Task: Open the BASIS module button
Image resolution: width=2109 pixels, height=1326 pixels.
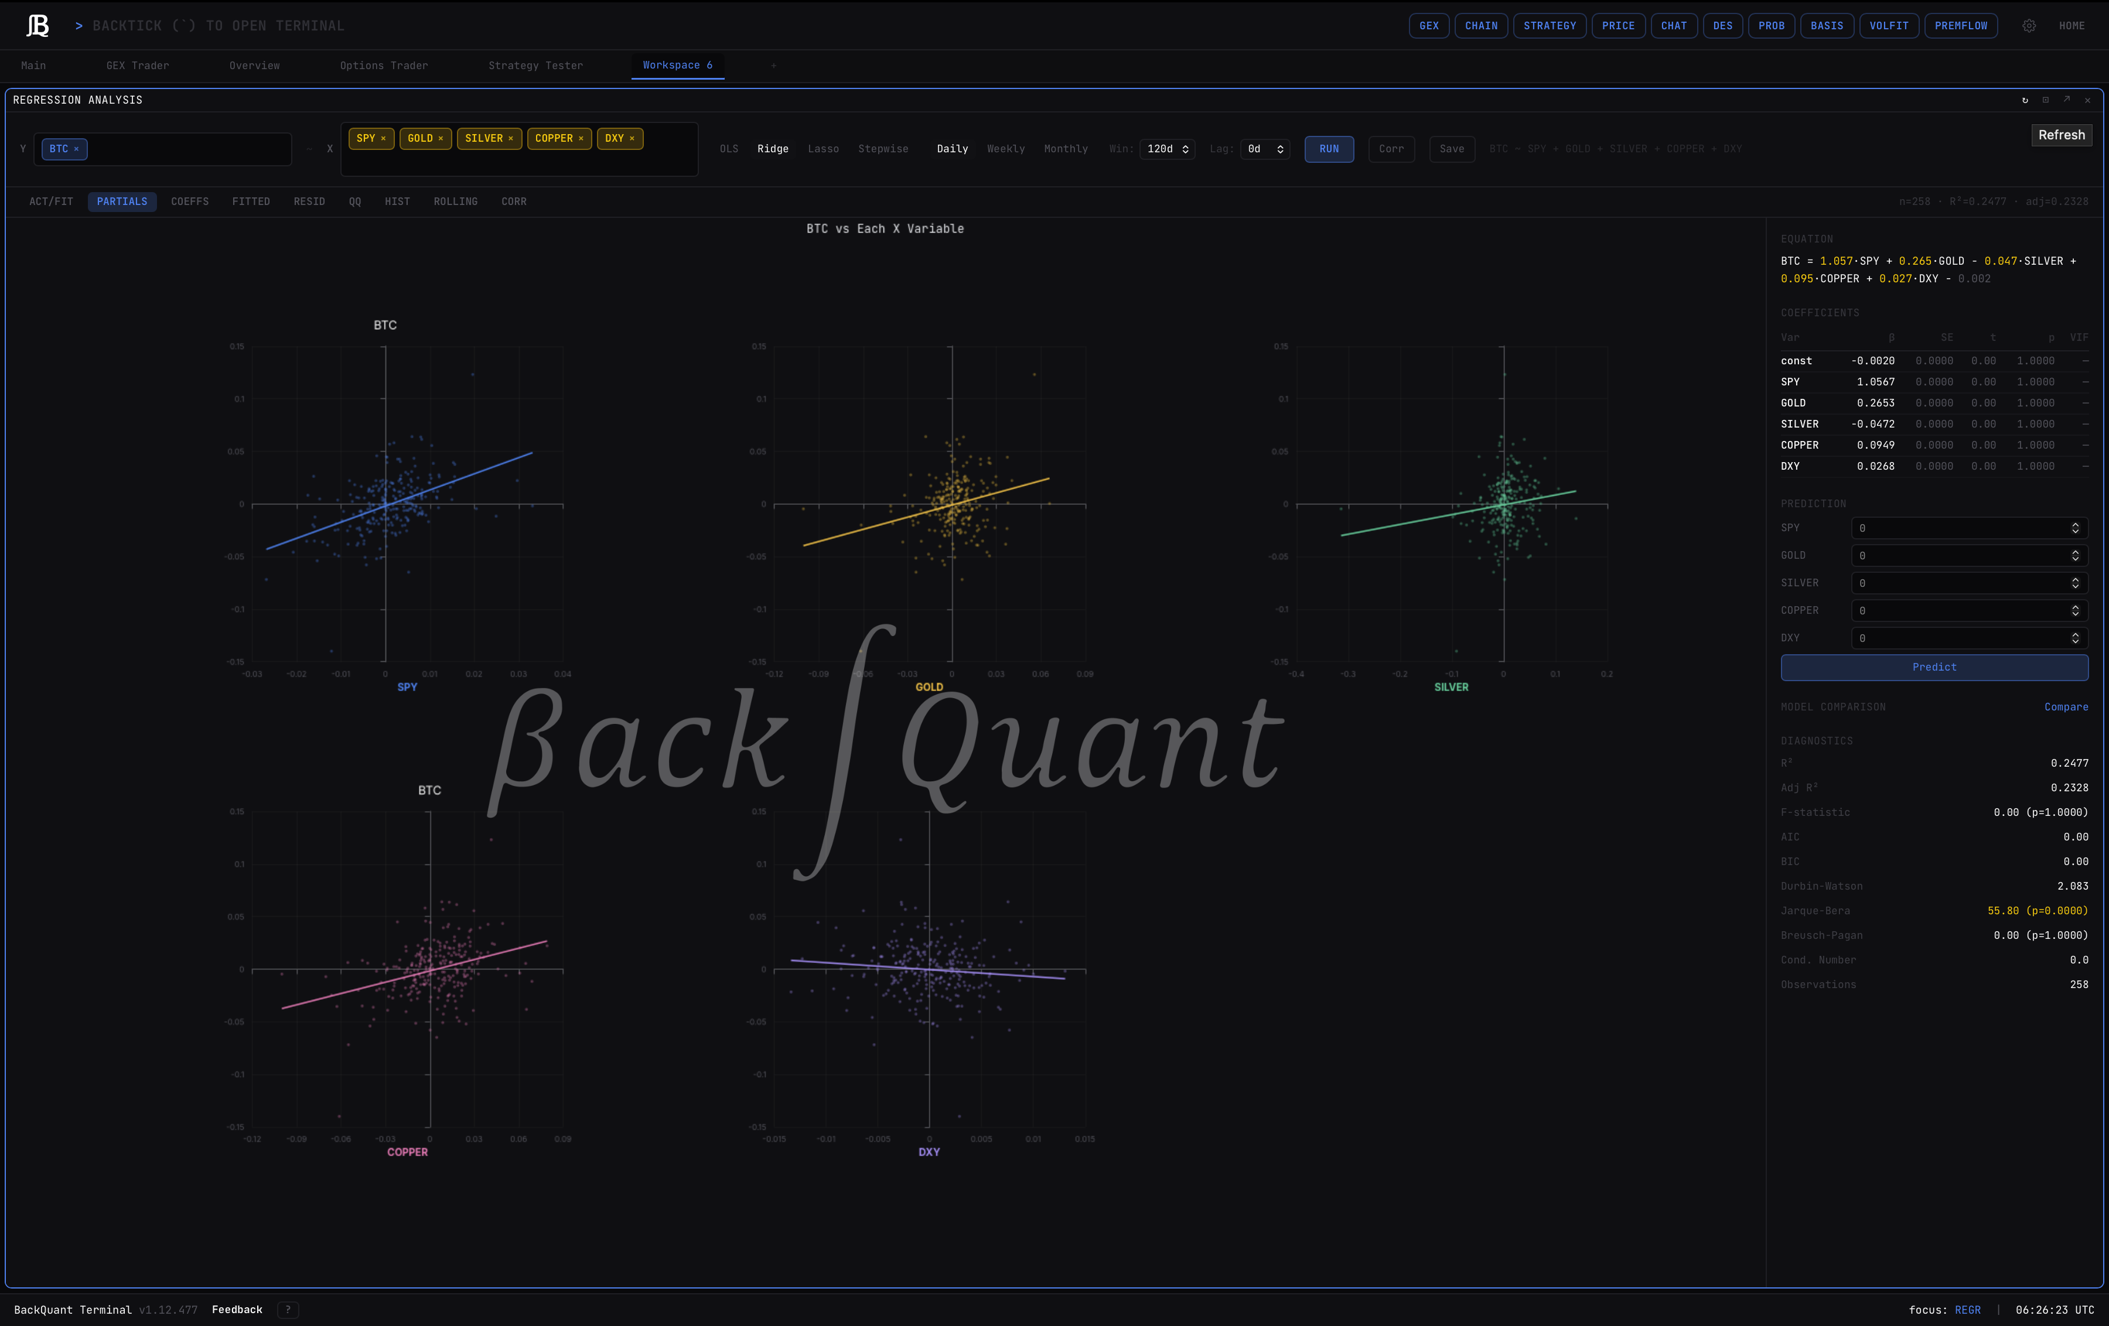Action: click(x=1826, y=26)
